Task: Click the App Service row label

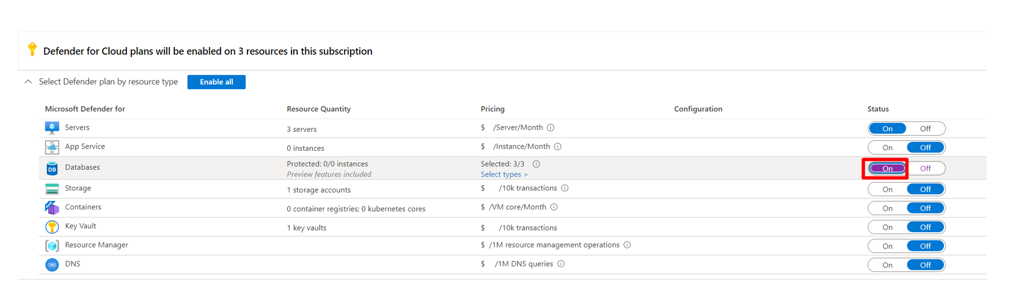Action: [85, 146]
